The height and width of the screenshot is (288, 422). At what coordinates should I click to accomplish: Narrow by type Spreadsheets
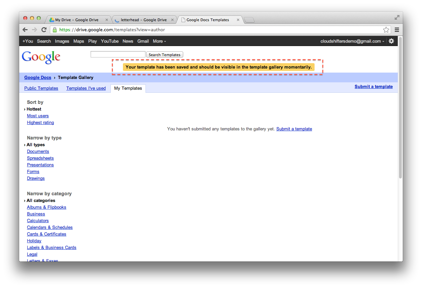(40, 158)
